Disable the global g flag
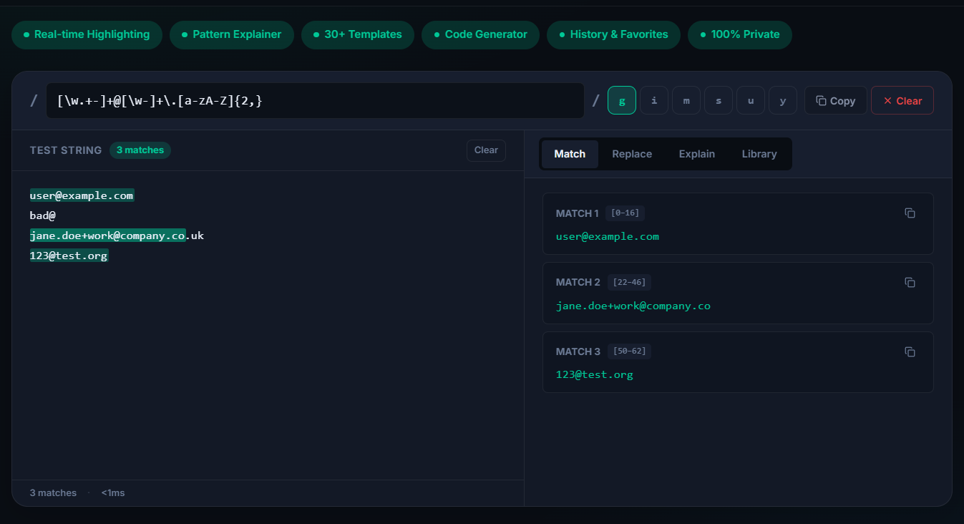 point(621,100)
